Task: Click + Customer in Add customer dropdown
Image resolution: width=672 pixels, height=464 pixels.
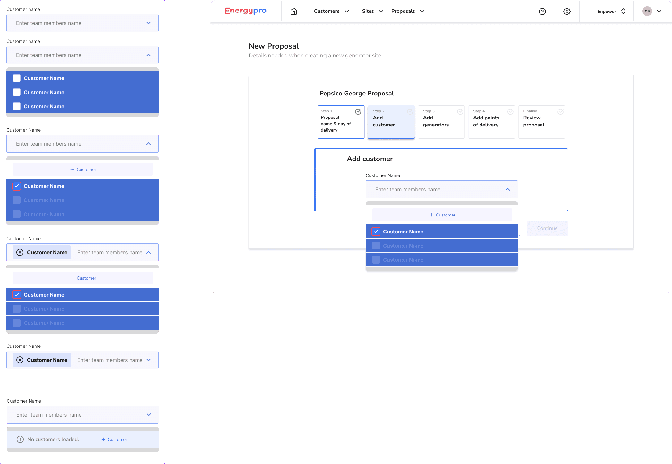Action: click(x=442, y=215)
